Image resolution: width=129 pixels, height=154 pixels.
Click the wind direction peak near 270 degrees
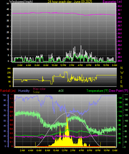point(66,72)
